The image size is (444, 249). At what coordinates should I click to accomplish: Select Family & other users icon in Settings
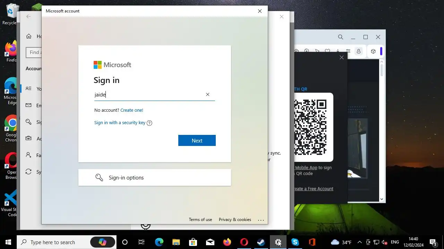click(29, 155)
